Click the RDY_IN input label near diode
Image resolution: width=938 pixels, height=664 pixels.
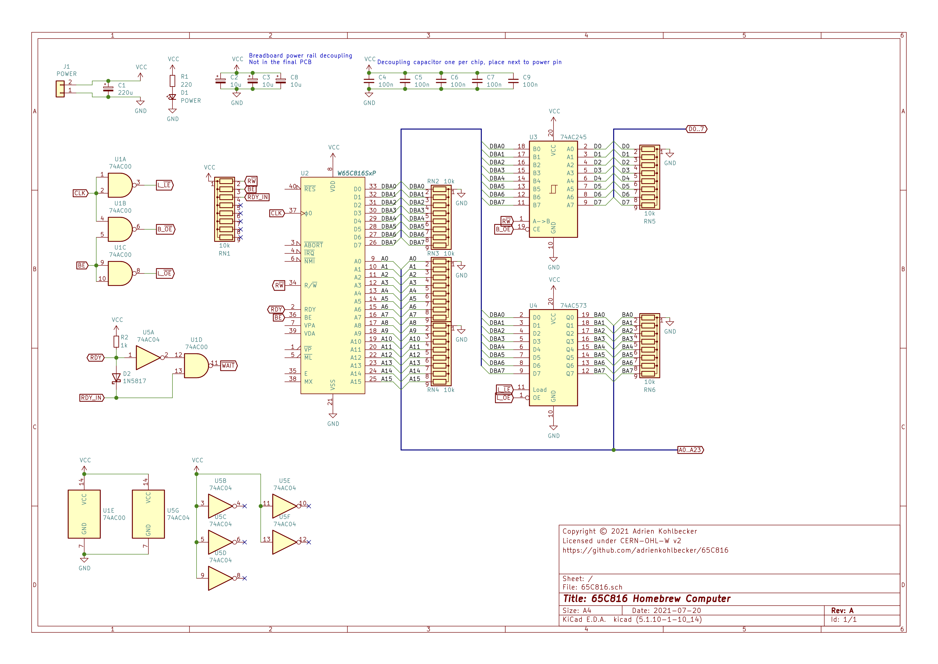point(91,398)
